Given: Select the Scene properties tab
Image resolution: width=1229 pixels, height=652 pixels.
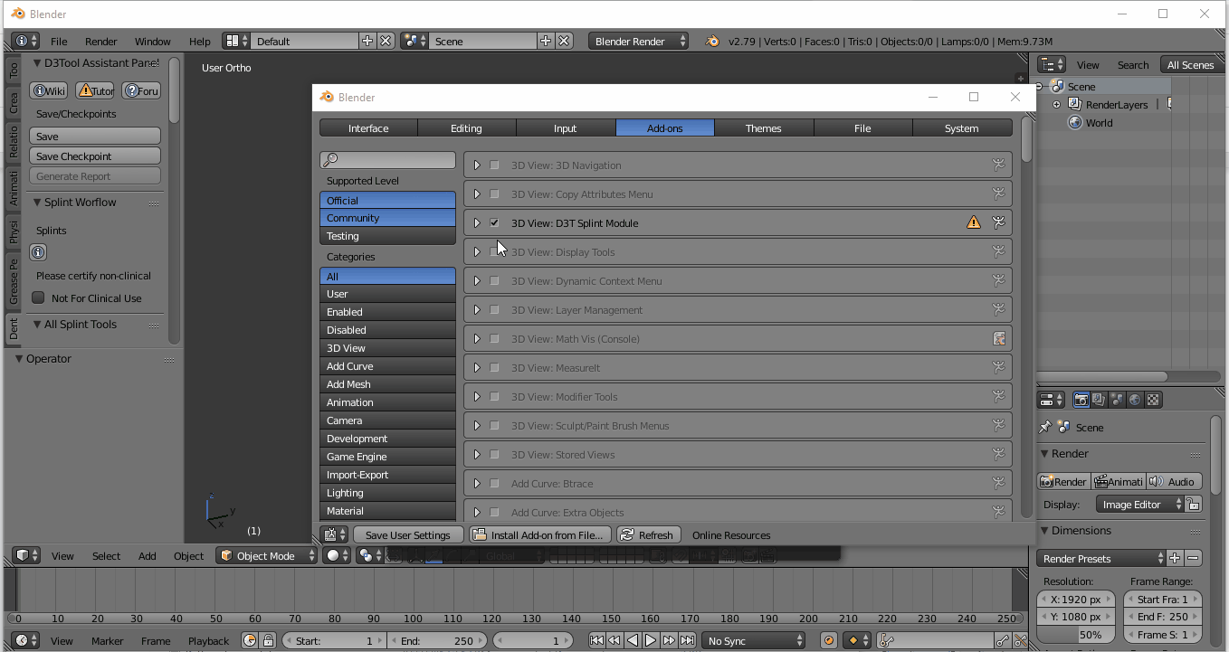Looking at the screenshot, I should [1117, 400].
